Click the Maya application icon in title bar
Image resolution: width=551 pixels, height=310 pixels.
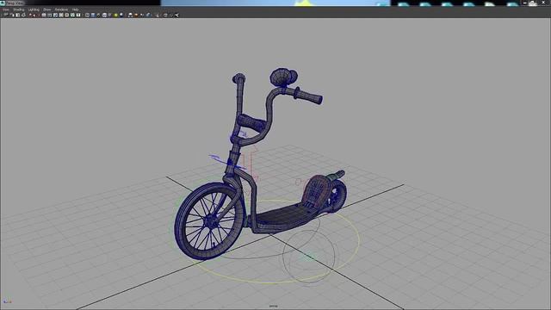pos(3,3)
